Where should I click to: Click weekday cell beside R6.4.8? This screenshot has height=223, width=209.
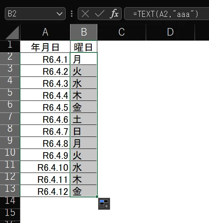coord(84,143)
